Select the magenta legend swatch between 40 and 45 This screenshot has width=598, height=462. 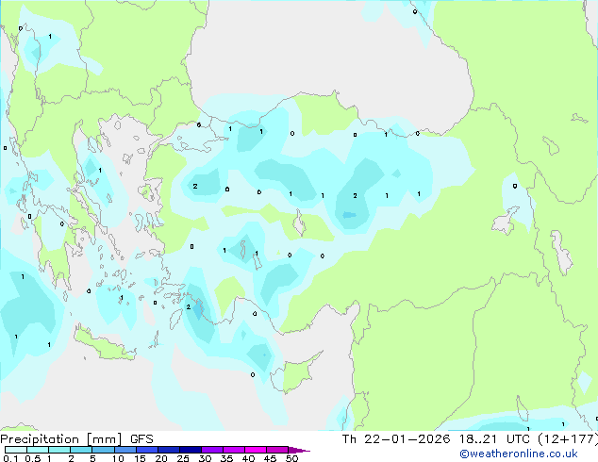[x=256, y=450]
